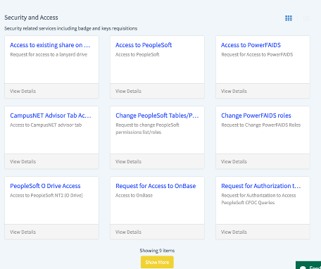View Details for Access to PeopleSoft
Viewport: 321px width, 269px height.
pos(128,91)
